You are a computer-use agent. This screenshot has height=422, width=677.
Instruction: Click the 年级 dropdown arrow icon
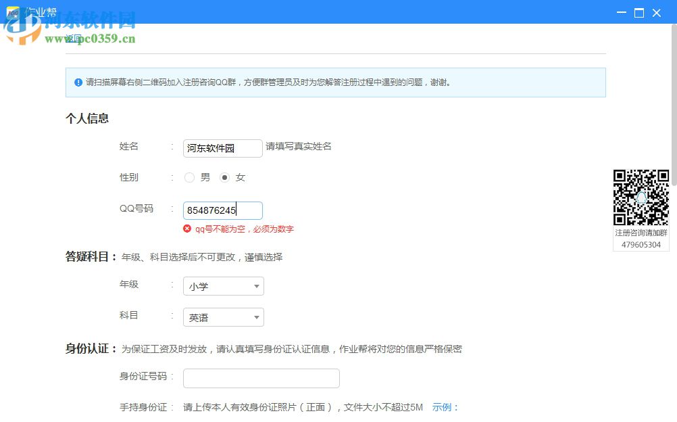click(257, 286)
